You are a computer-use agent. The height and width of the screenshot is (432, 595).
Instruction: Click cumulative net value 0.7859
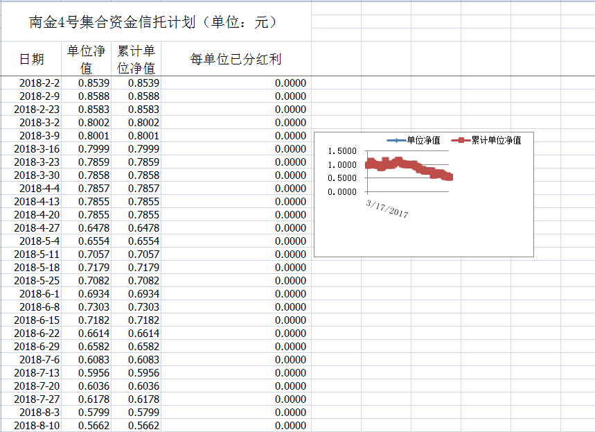pos(136,162)
